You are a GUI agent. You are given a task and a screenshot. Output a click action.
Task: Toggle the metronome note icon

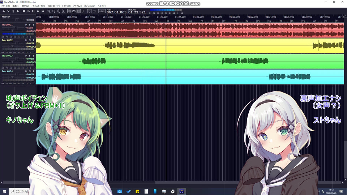[x=83, y=11]
